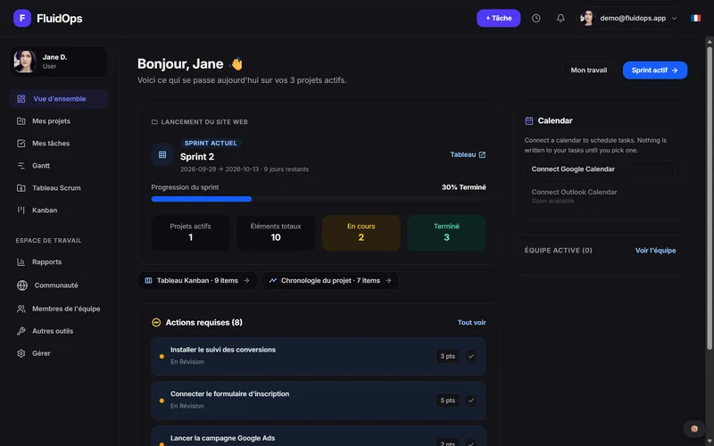Click the sprint progress bar
The height and width of the screenshot is (446, 714).
(319, 199)
